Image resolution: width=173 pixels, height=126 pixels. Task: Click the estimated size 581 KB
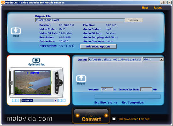[112, 103]
